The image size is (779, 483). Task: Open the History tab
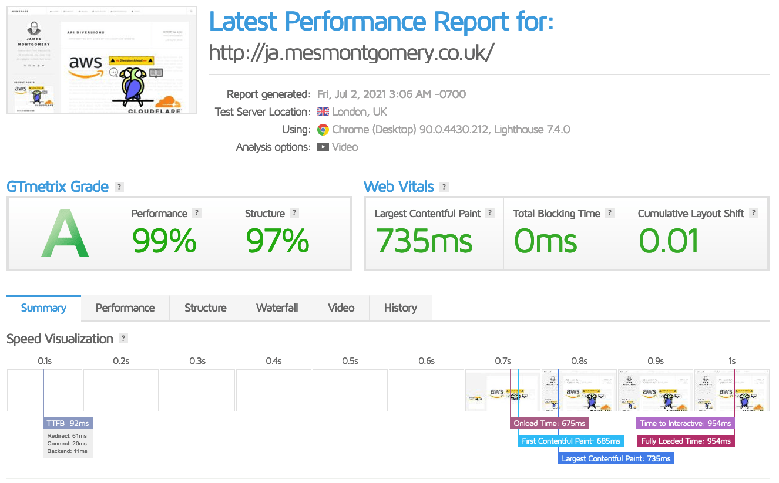[400, 308]
